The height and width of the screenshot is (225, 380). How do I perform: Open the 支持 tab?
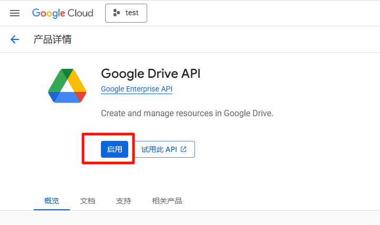pyautogui.click(x=124, y=201)
